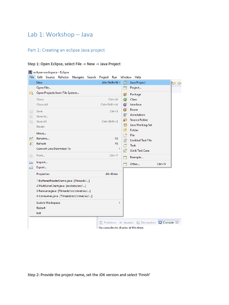This screenshot has height=305, width=229.
Task: Open the Help menu
Action: pyautogui.click(x=138, y=77)
